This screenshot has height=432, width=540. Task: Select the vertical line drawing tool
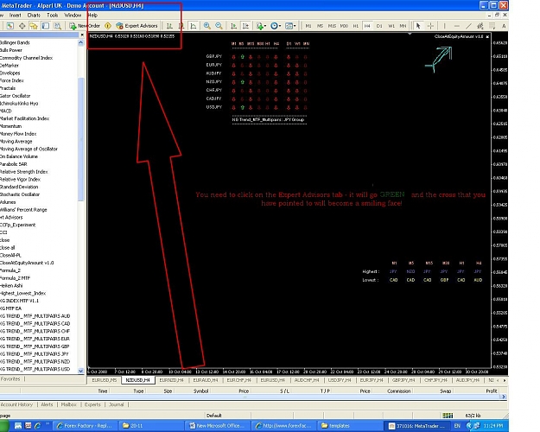tap(445, 26)
